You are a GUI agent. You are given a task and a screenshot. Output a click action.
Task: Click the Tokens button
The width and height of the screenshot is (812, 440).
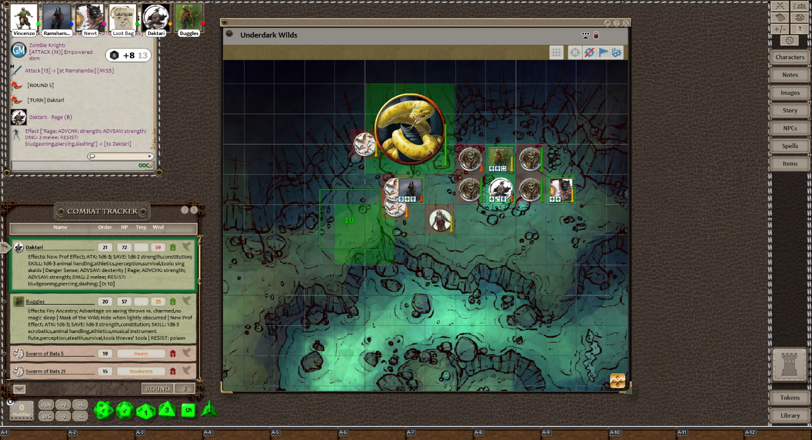click(x=790, y=398)
